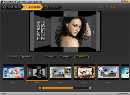Image resolution: width=130 pixels, height=95 pixels.
Task: Choose the Theme_3 scrapbook template thumbnail
Action: click(x=61, y=72)
